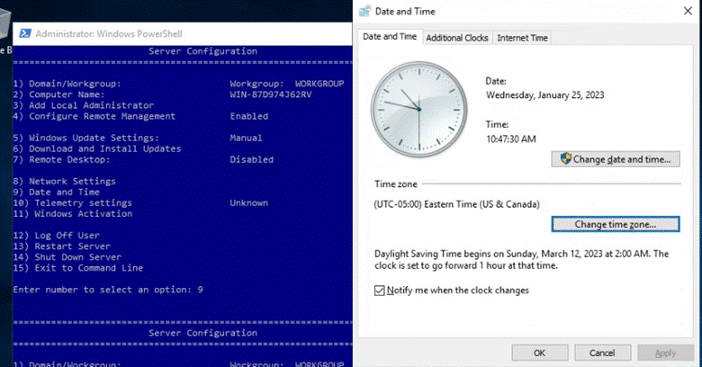Click Cancel in the Date and Time dialog
702x367 pixels.
[603, 354]
